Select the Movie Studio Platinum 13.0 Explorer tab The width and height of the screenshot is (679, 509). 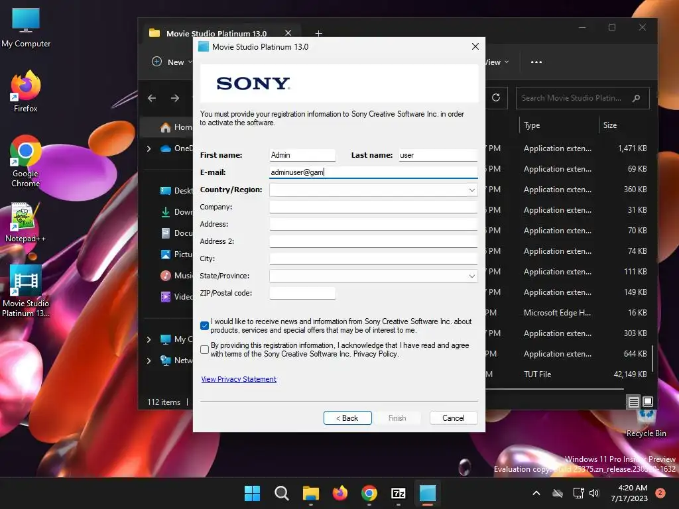217,33
